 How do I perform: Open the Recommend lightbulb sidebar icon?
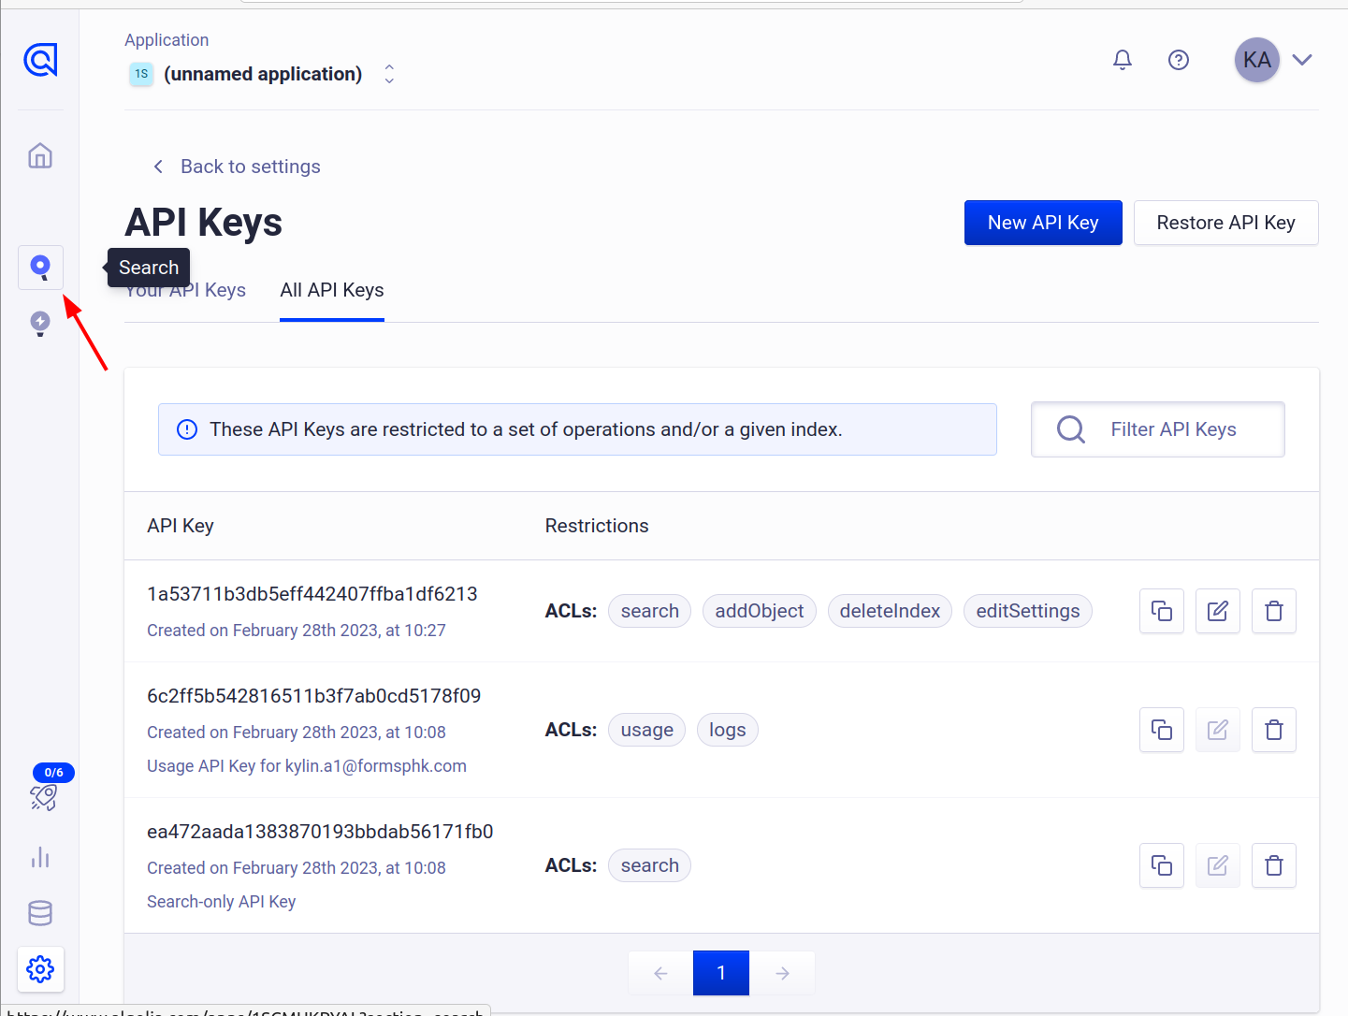(x=40, y=324)
